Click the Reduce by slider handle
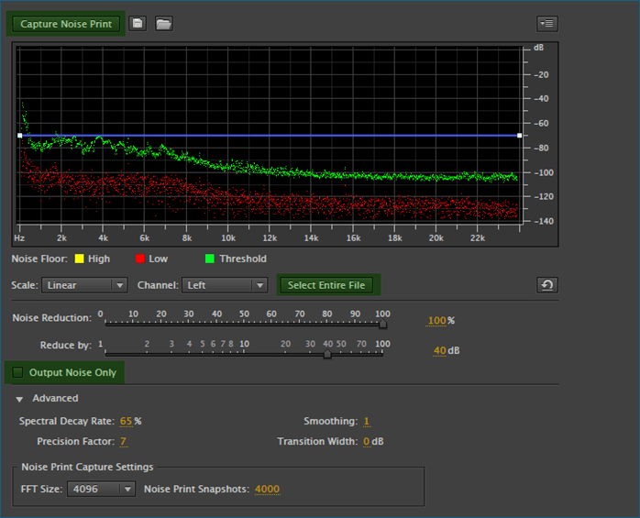Screen dimensions: 640x518 click(x=327, y=353)
